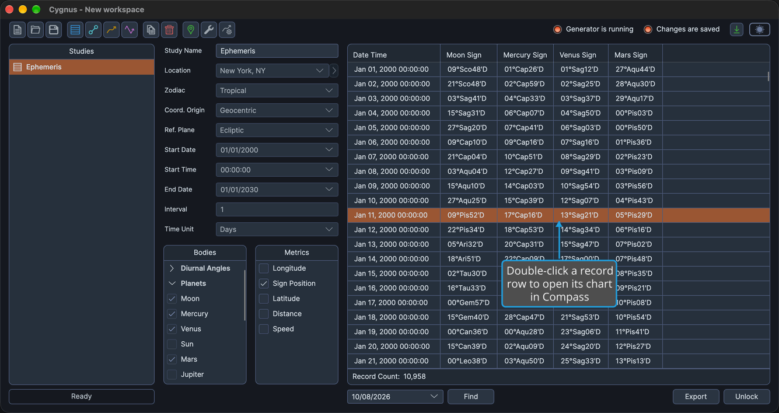
Task: Click the Mercury Sign column header
Action: [x=525, y=55]
